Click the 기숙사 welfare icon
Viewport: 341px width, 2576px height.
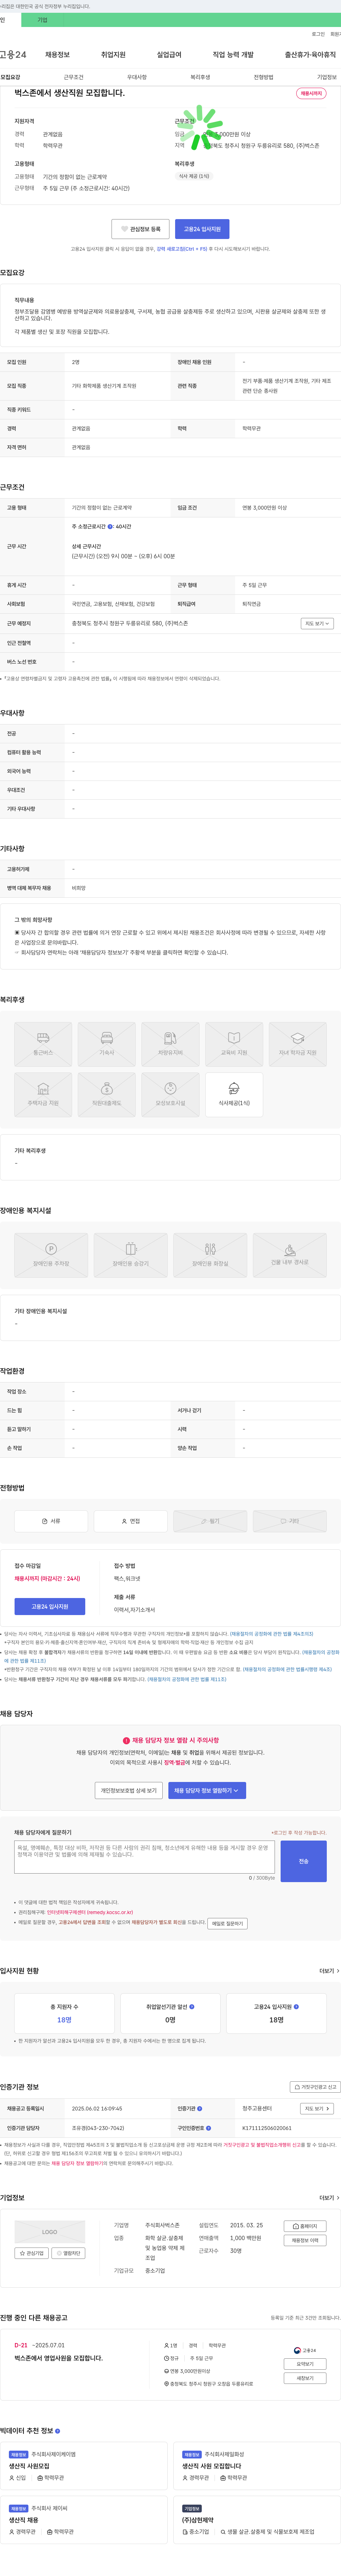[107, 1044]
